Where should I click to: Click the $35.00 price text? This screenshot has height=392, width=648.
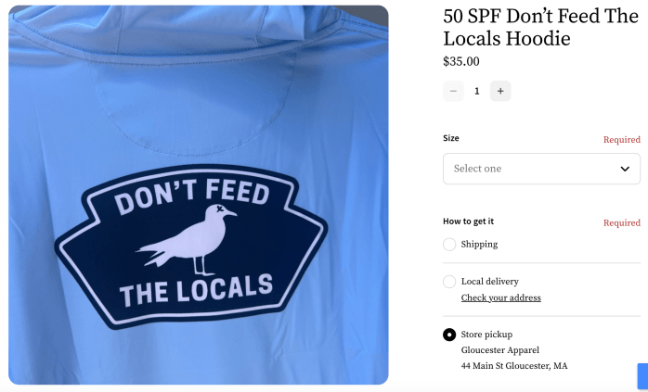tap(461, 62)
